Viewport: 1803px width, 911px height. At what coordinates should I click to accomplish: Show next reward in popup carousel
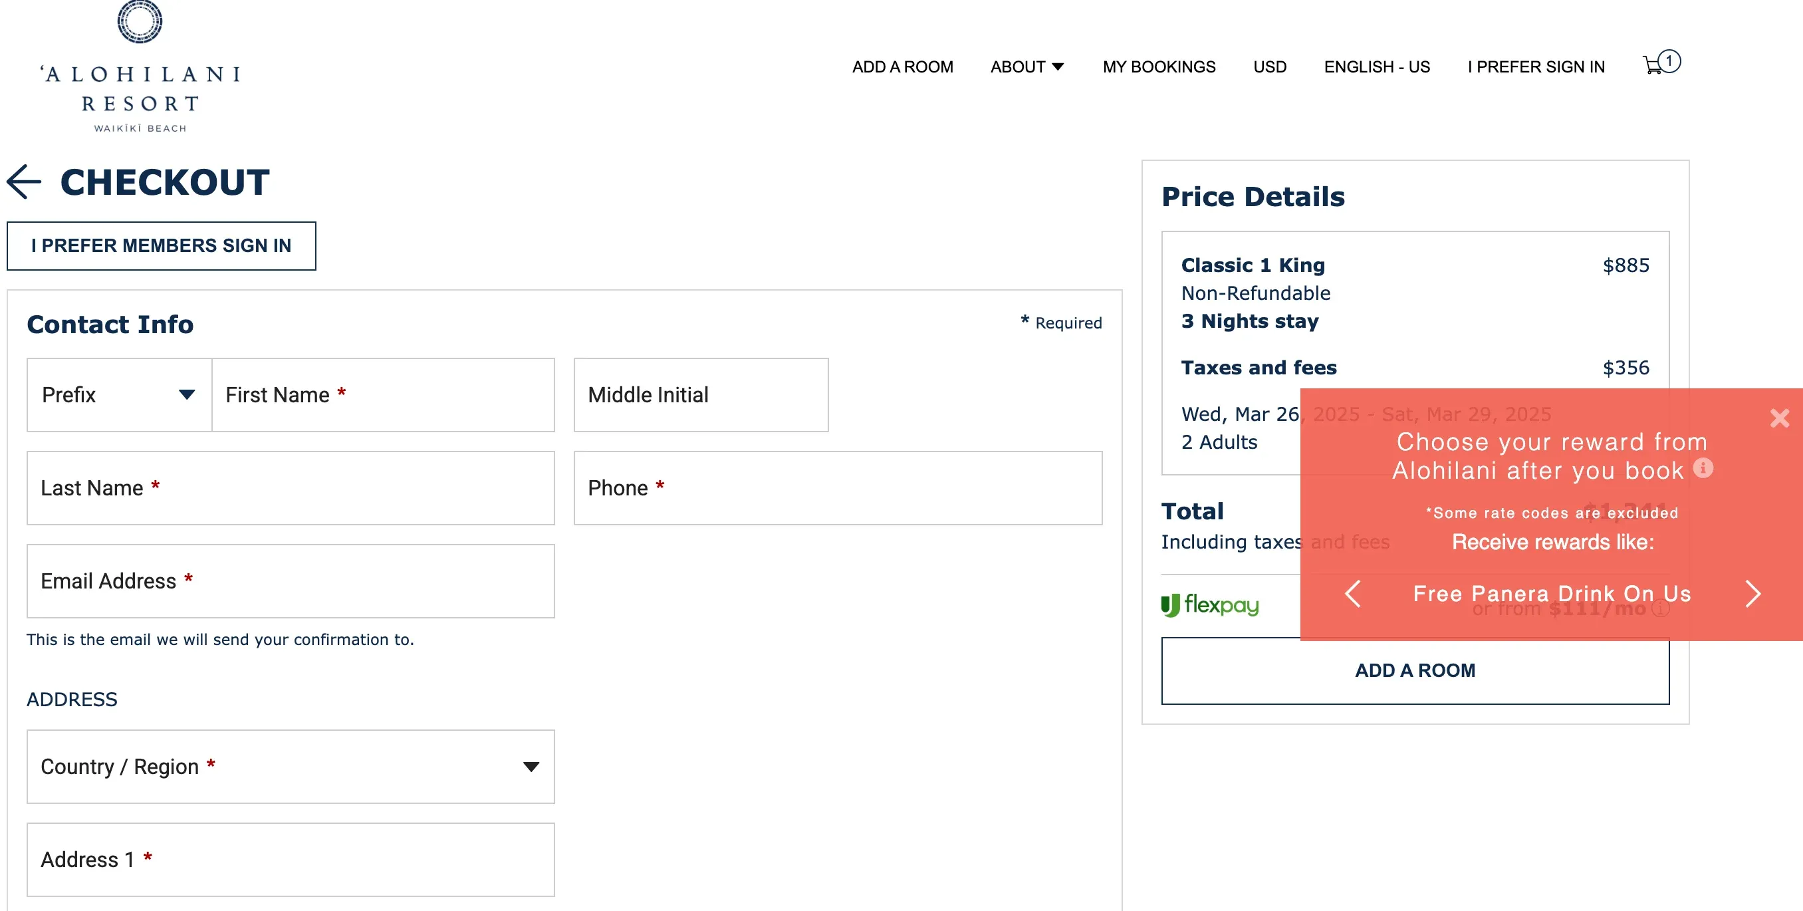(x=1752, y=594)
